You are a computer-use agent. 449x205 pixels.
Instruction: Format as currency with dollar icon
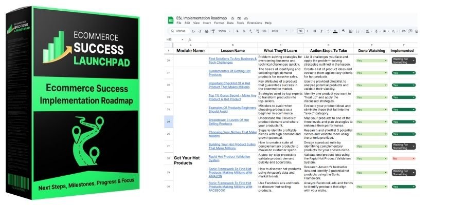click(237, 31)
